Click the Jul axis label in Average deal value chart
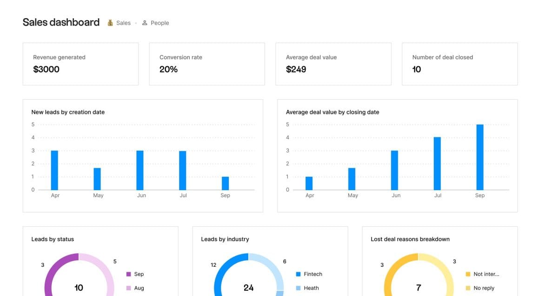 438,195
